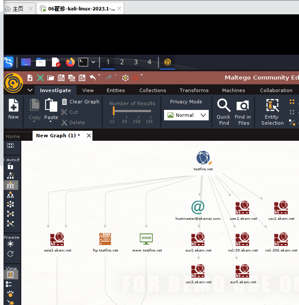Click the red gear icon in quick toolbar
299x305 pixels.
(x=135, y=78)
